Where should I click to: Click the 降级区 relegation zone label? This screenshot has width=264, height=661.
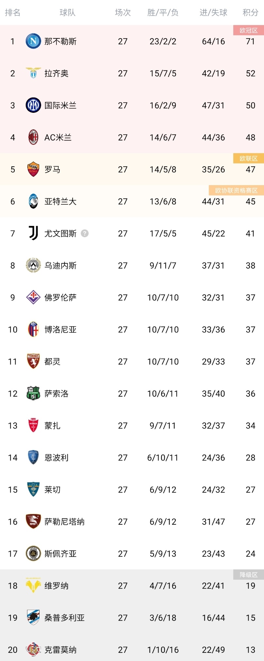coord(248,575)
